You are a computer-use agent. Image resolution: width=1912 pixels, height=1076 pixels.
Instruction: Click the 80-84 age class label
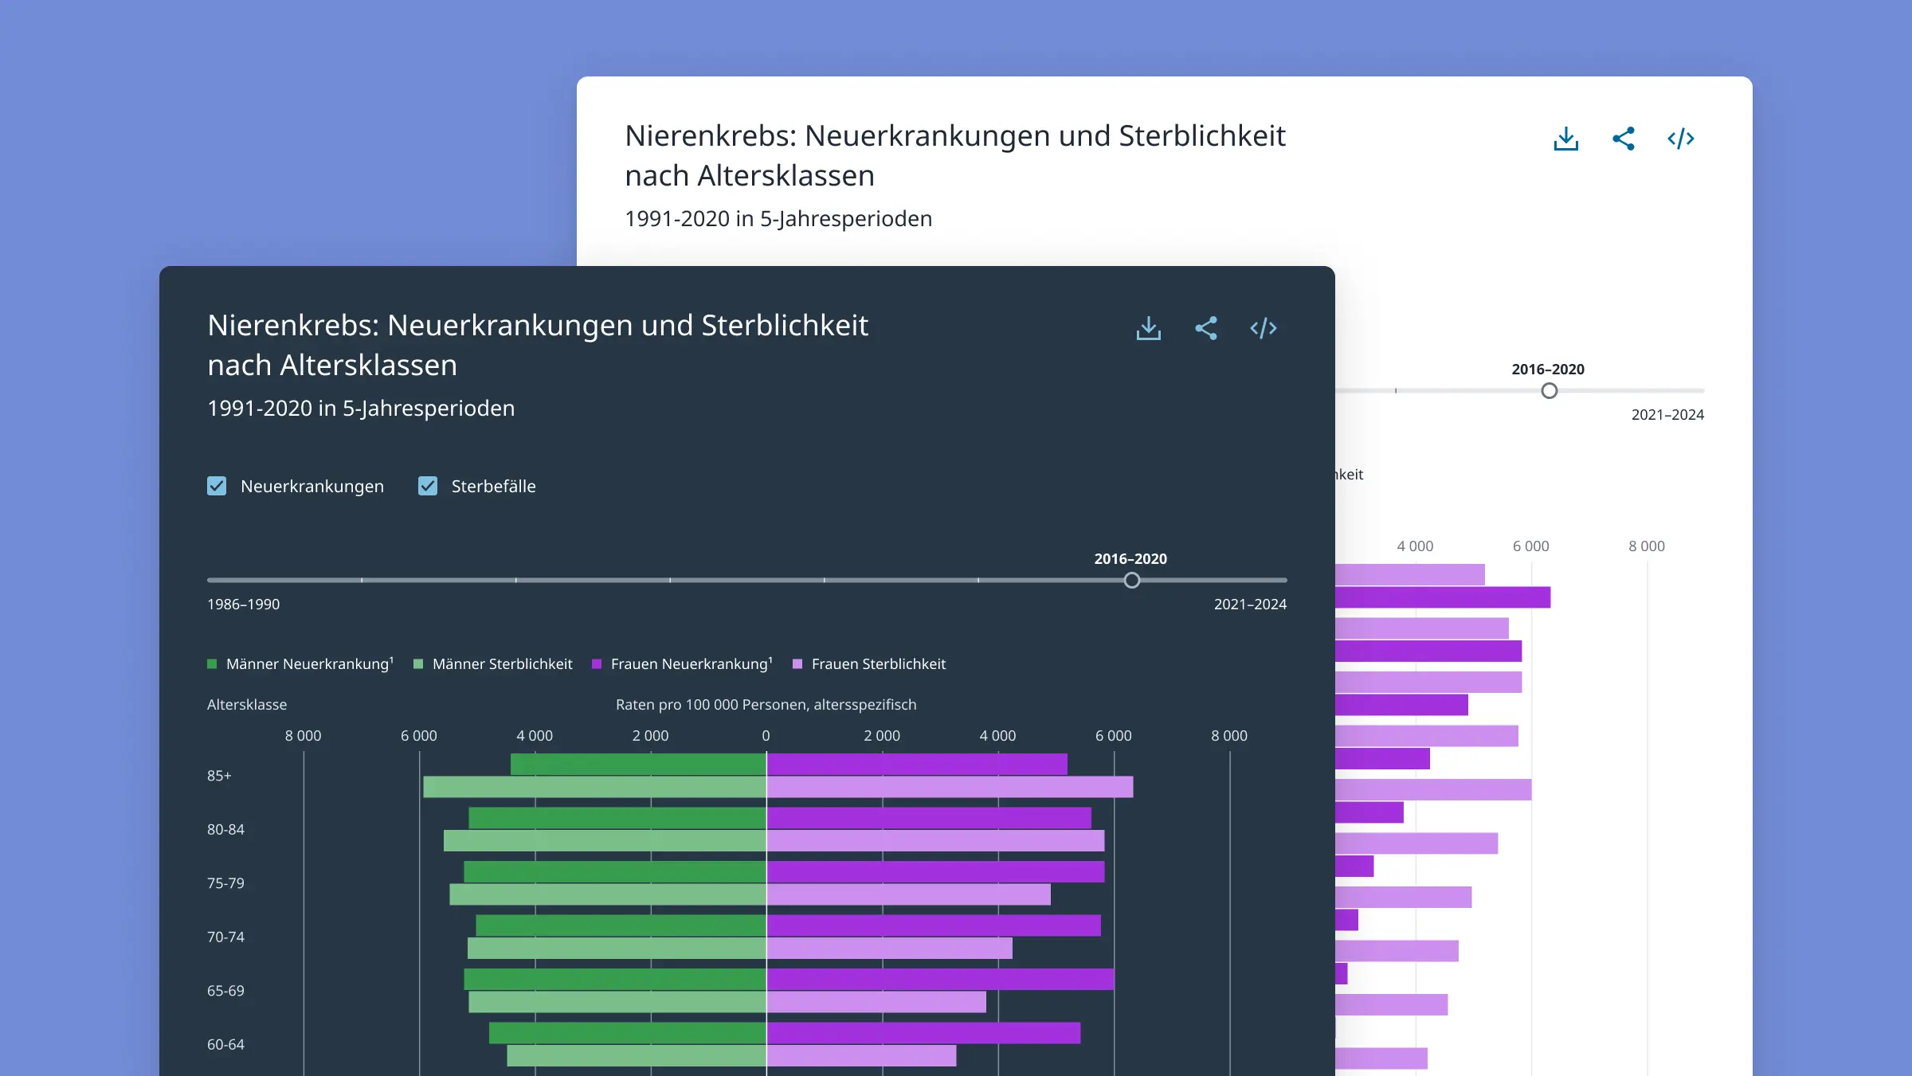225,829
